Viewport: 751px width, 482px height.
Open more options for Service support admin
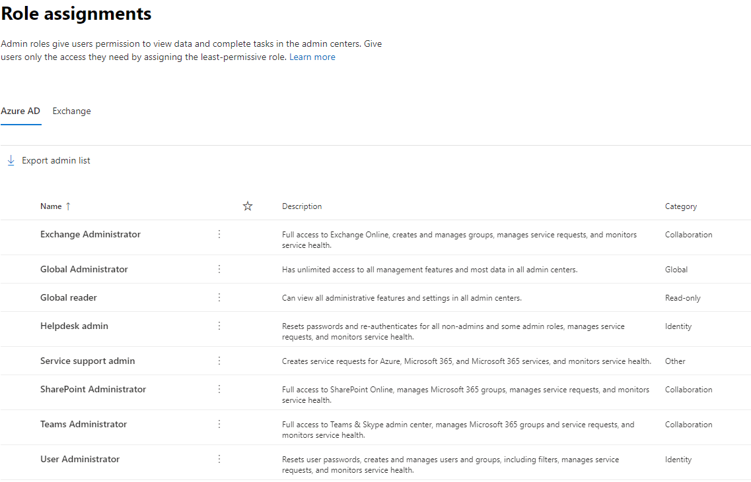(x=219, y=361)
